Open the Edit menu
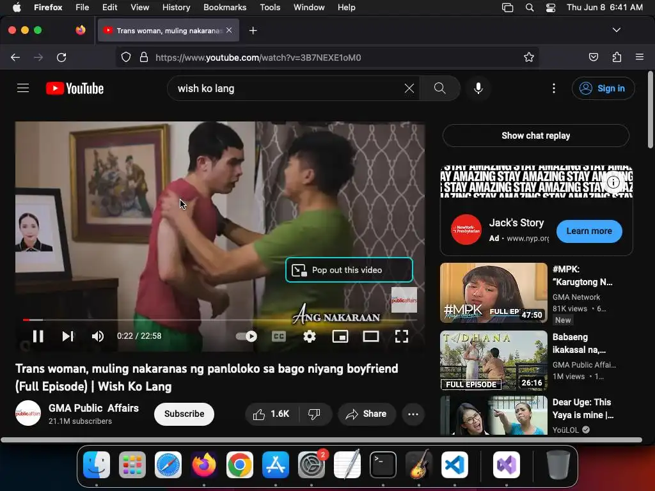This screenshot has width=655, height=491. tap(109, 7)
